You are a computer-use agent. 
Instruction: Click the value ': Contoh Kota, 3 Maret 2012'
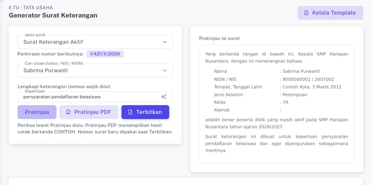pyautogui.click(x=311, y=87)
